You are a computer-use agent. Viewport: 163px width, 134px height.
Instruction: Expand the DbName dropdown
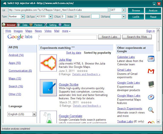[x=124, y=17]
